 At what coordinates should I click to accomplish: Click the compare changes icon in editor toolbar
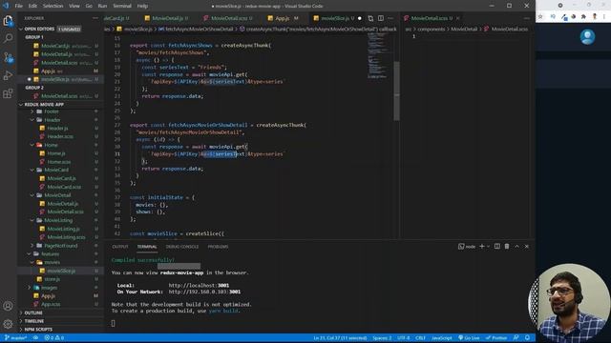370,18
